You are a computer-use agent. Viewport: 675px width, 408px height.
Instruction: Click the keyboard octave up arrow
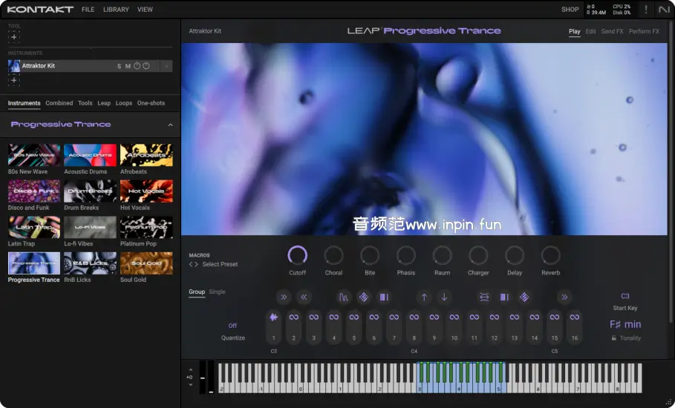click(x=191, y=369)
